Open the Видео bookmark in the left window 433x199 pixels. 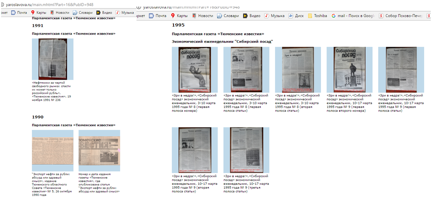[x=104, y=13]
